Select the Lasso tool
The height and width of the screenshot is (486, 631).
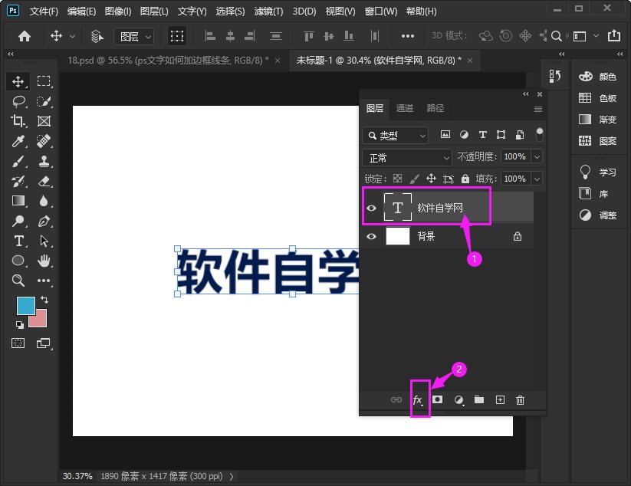click(x=18, y=101)
